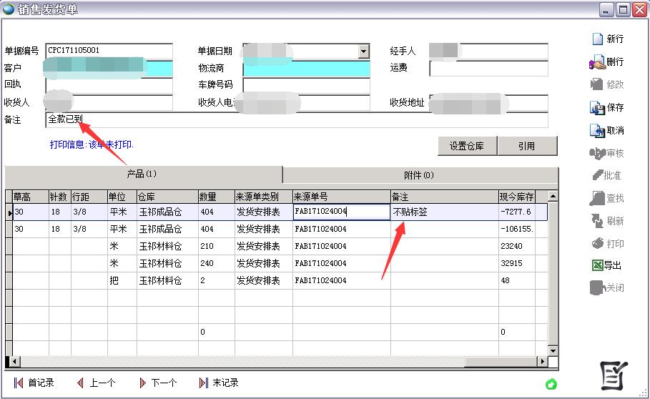
Task: Click the 删行 (delete row) icon
Action: pyautogui.click(x=597, y=62)
